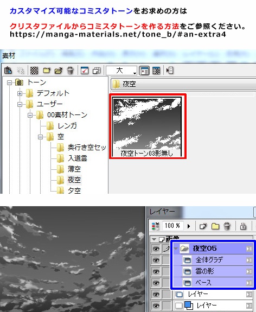Image resolution: width=256 pixels, height=312 pixels.
Task: Click the lock layer icon
Action: click(243, 226)
